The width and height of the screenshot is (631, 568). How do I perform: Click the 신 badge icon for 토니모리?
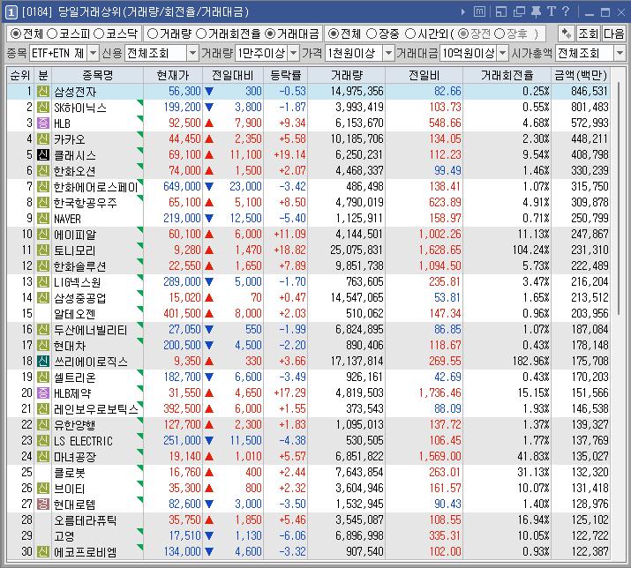[43, 250]
